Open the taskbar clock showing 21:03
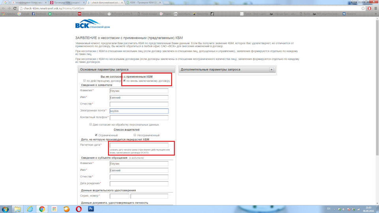Screen dimensions: 379x213 click(x=369, y=209)
